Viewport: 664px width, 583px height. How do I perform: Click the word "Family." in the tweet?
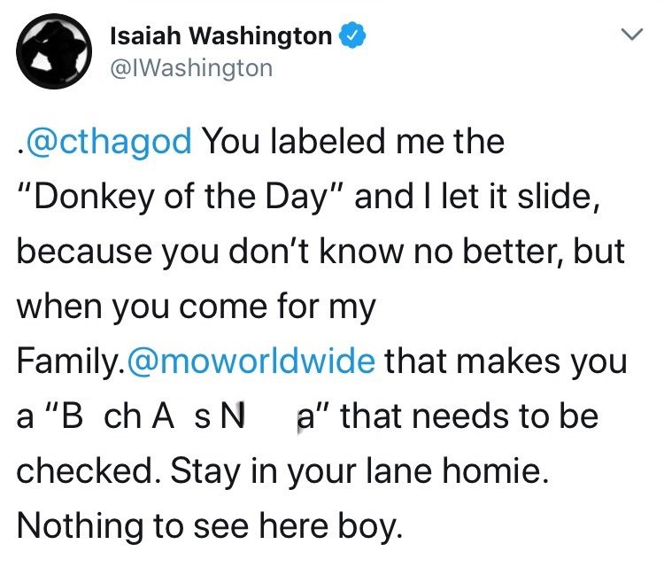coord(71,361)
